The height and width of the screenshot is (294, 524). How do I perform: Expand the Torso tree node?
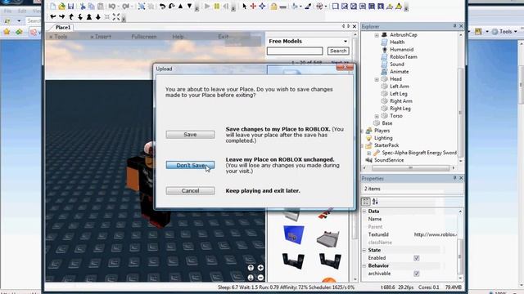tap(377, 116)
